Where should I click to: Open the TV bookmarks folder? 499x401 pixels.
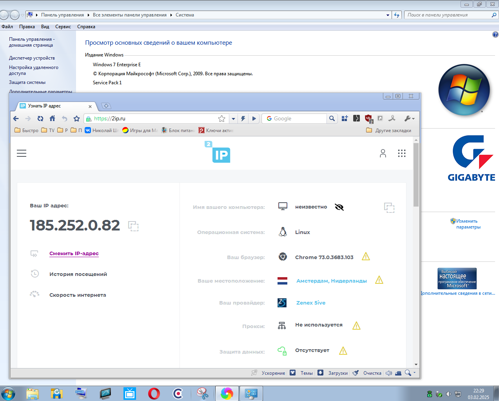pos(48,131)
